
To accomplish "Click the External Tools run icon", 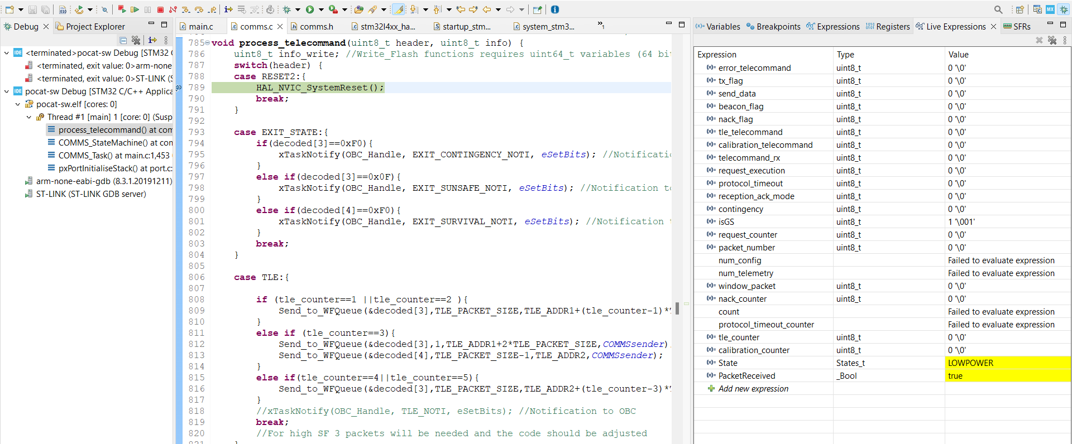I will [x=333, y=9].
